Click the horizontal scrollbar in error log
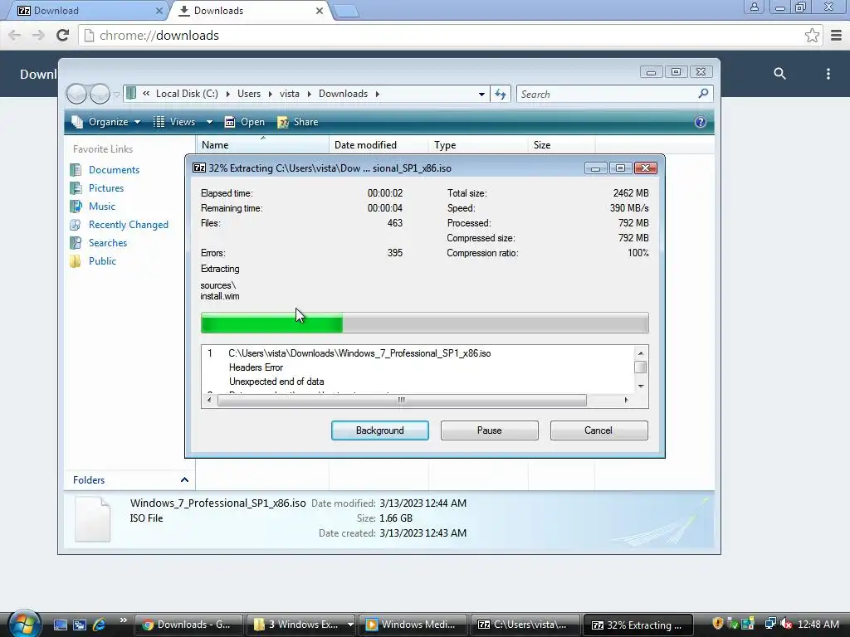The image size is (850, 637). tap(402, 401)
